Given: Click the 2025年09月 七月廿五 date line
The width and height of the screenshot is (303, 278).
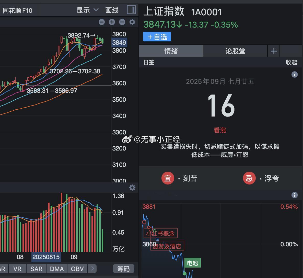Looking at the screenshot, I should 220,82.
